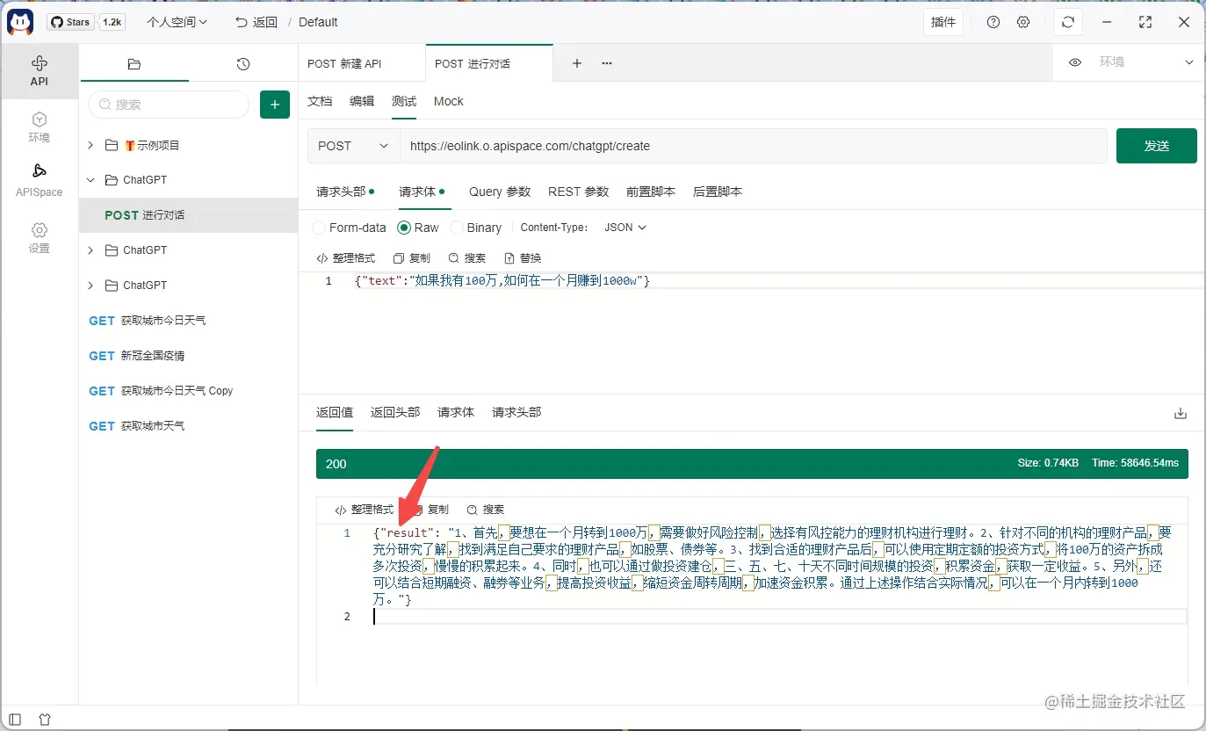Open GET 新冠全国疫情
The width and height of the screenshot is (1206, 731).
point(188,356)
